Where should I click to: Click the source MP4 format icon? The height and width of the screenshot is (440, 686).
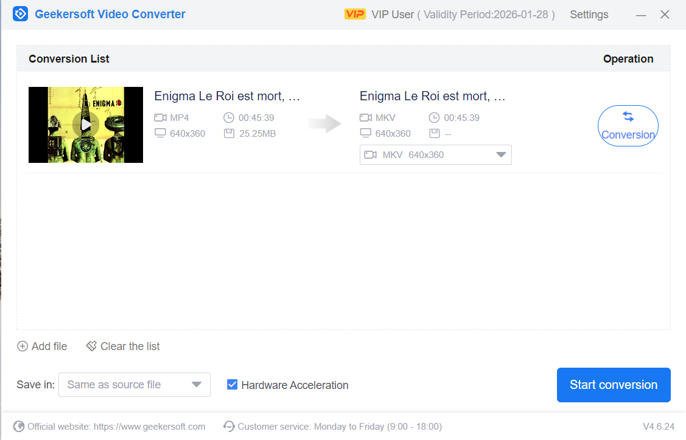click(160, 117)
